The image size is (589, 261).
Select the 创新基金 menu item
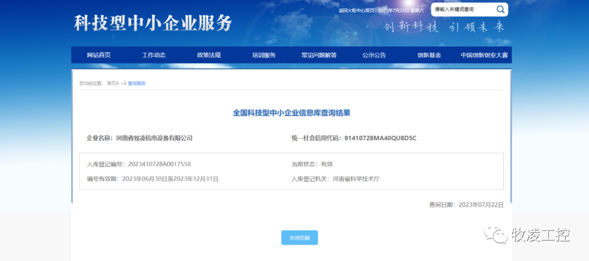(x=429, y=55)
